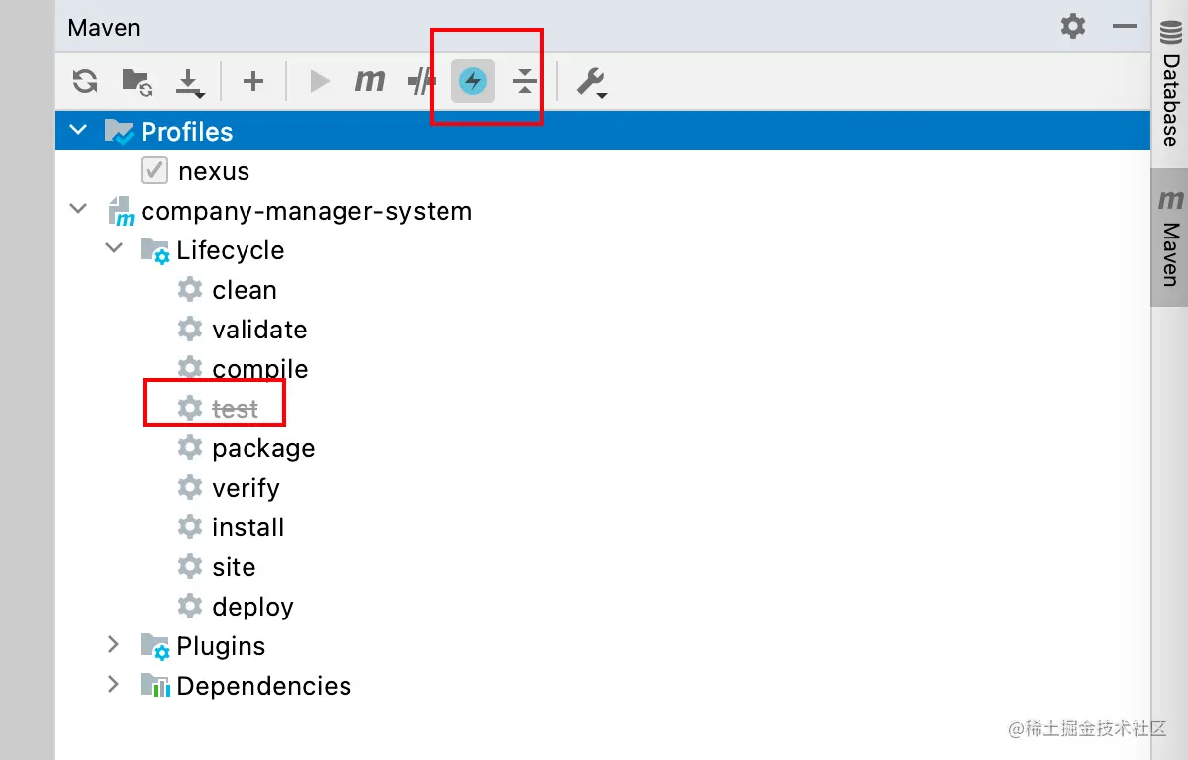Viewport: 1188px width, 760px height.
Task: Open Maven panel gear options
Action: click(1073, 26)
